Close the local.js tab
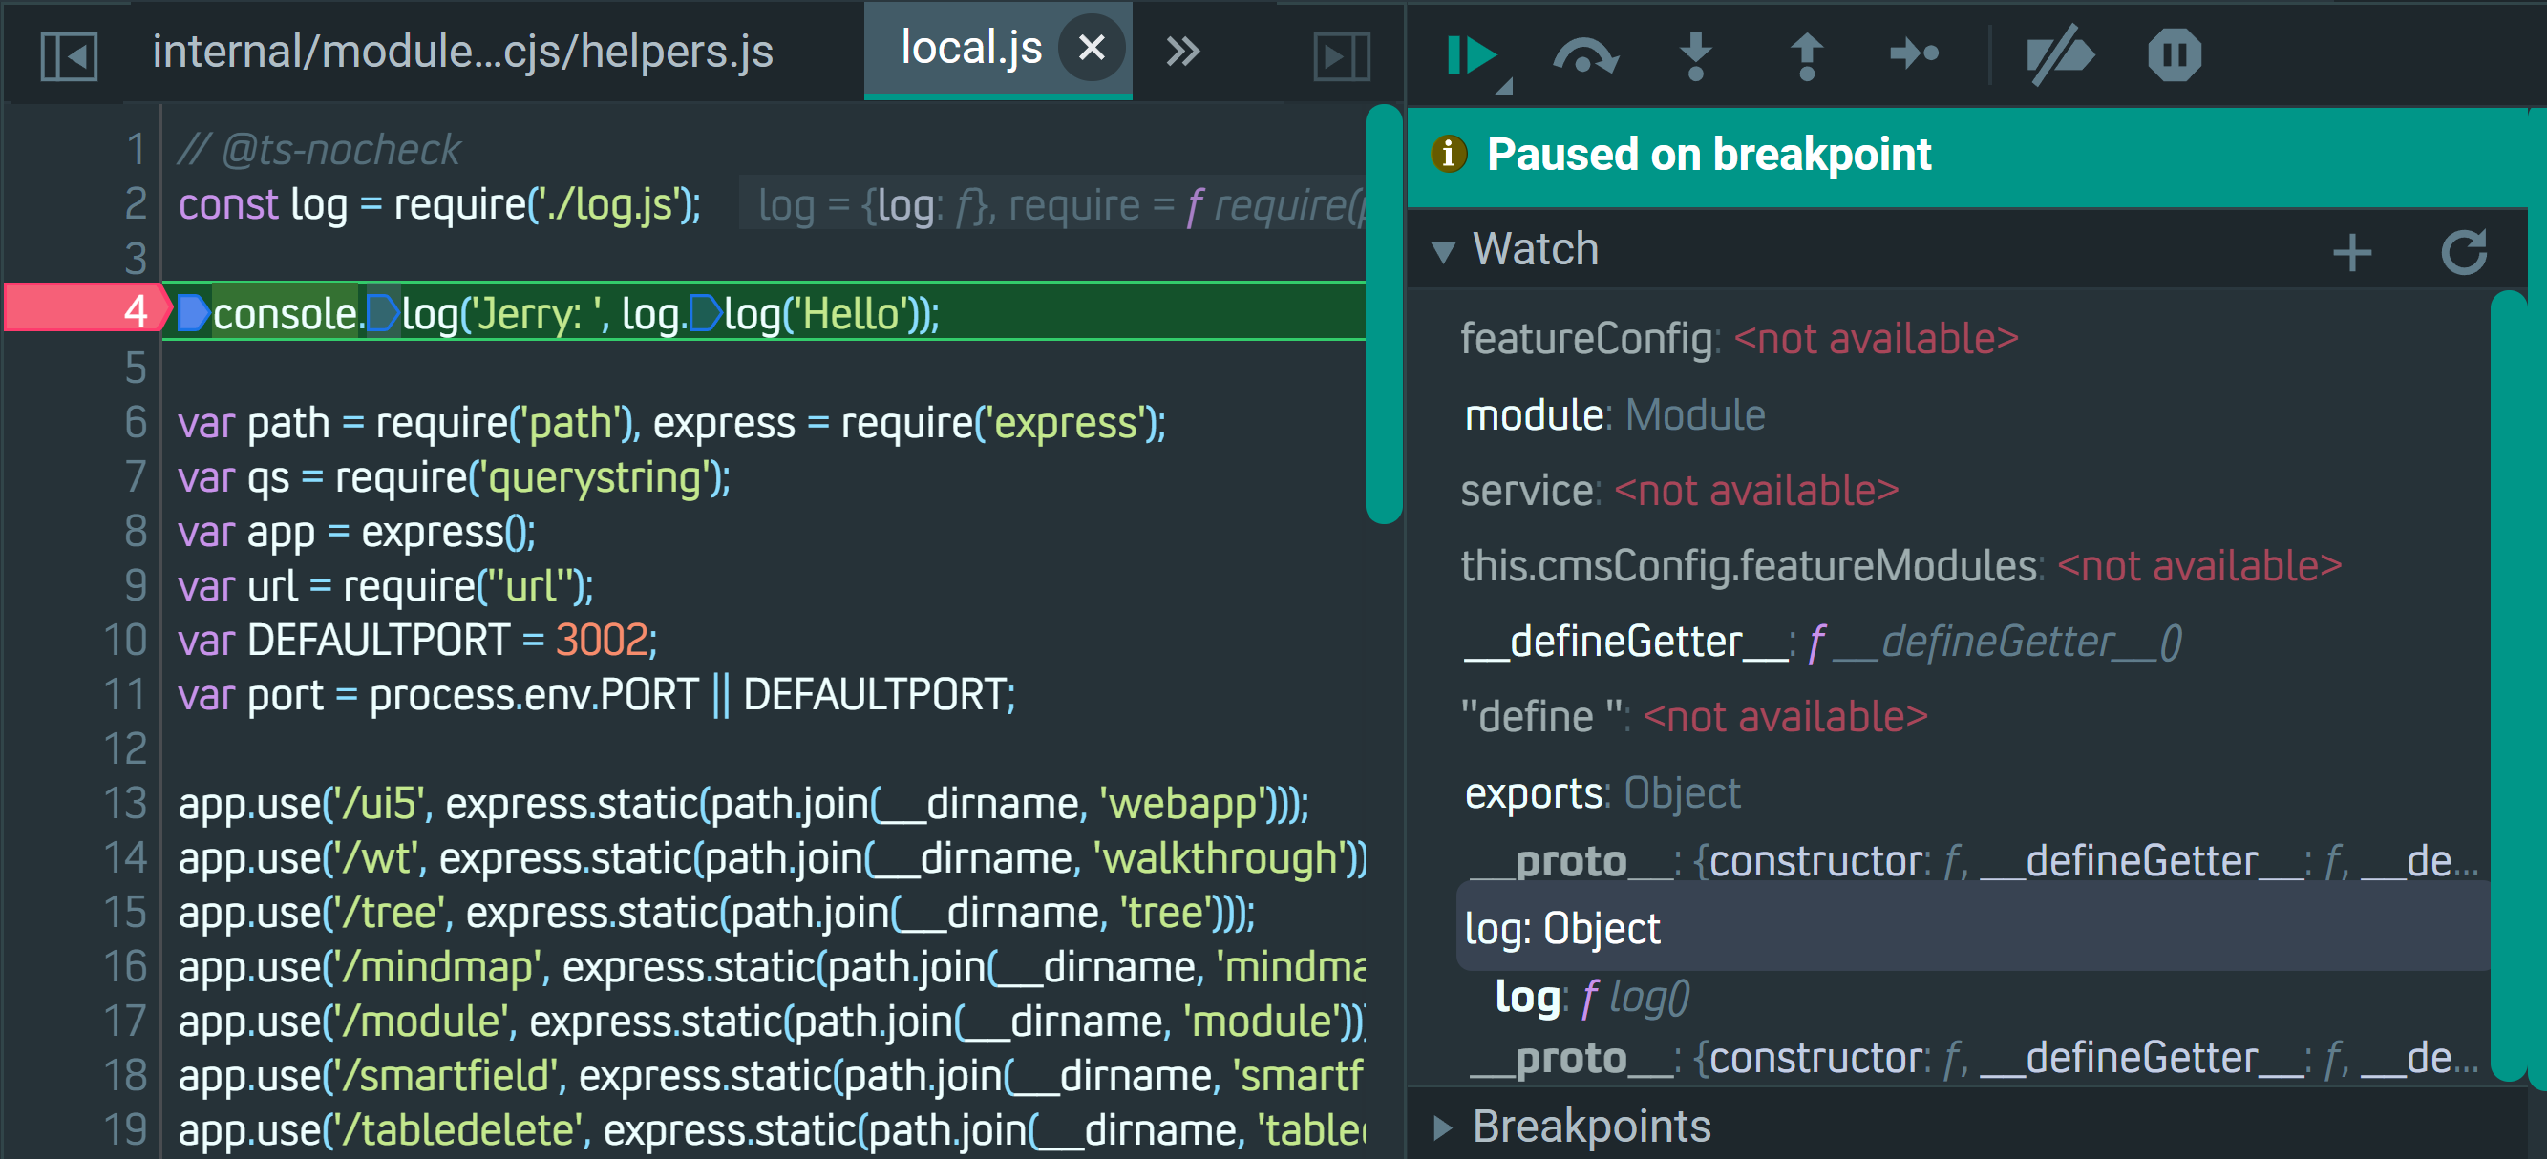This screenshot has height=1159, width=2547. pos(1091,48)
